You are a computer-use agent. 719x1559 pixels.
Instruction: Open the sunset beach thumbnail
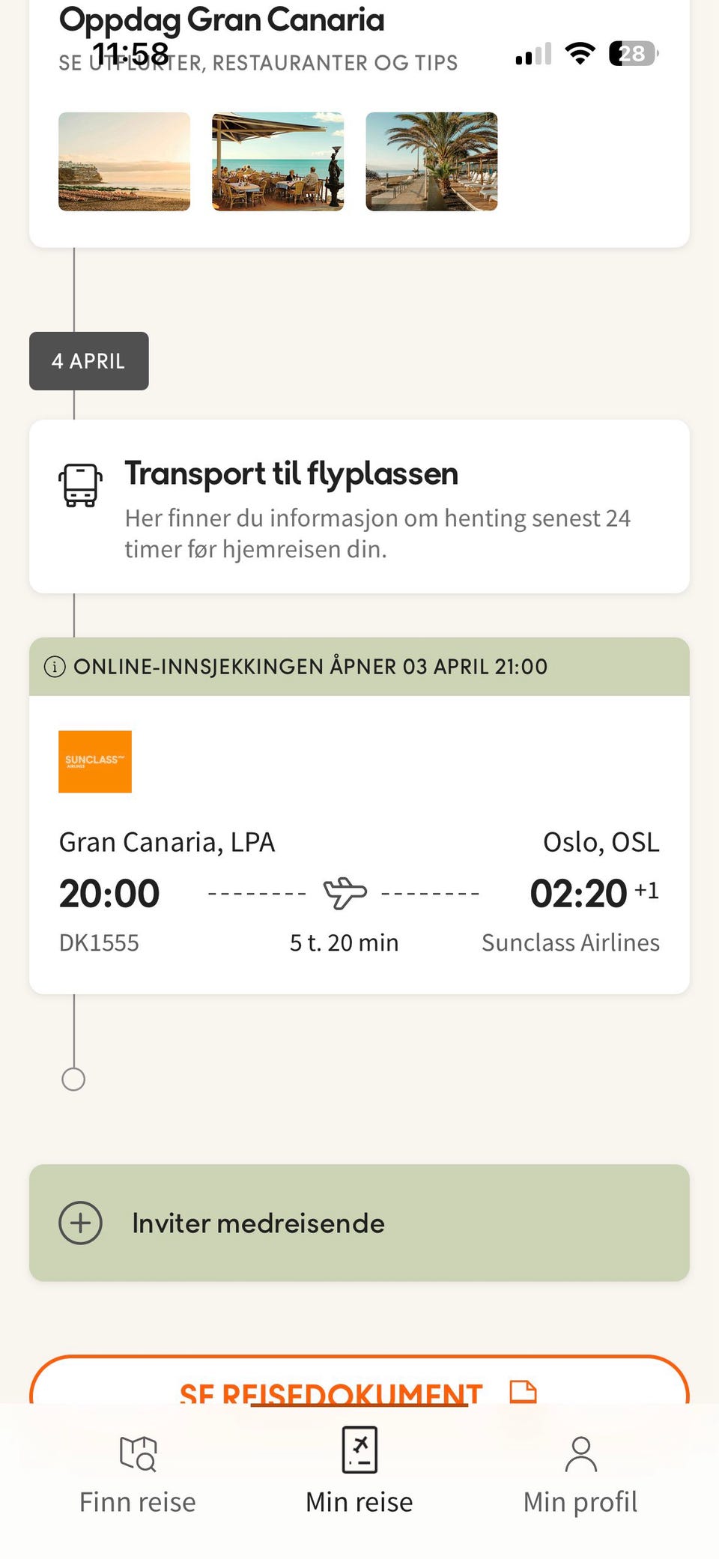(124, 162)
